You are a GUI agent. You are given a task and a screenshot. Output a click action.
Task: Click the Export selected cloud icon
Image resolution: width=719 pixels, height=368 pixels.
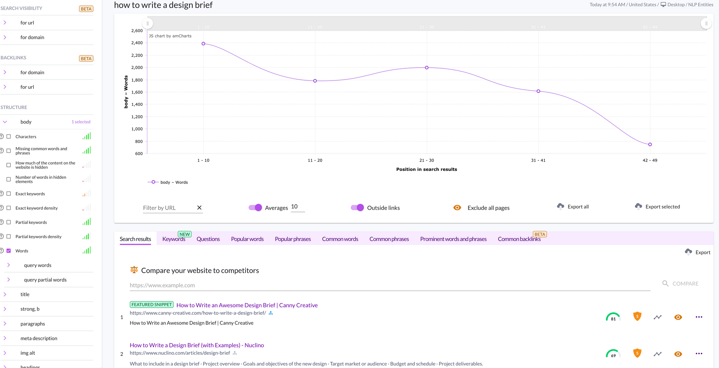coord(638,206)
